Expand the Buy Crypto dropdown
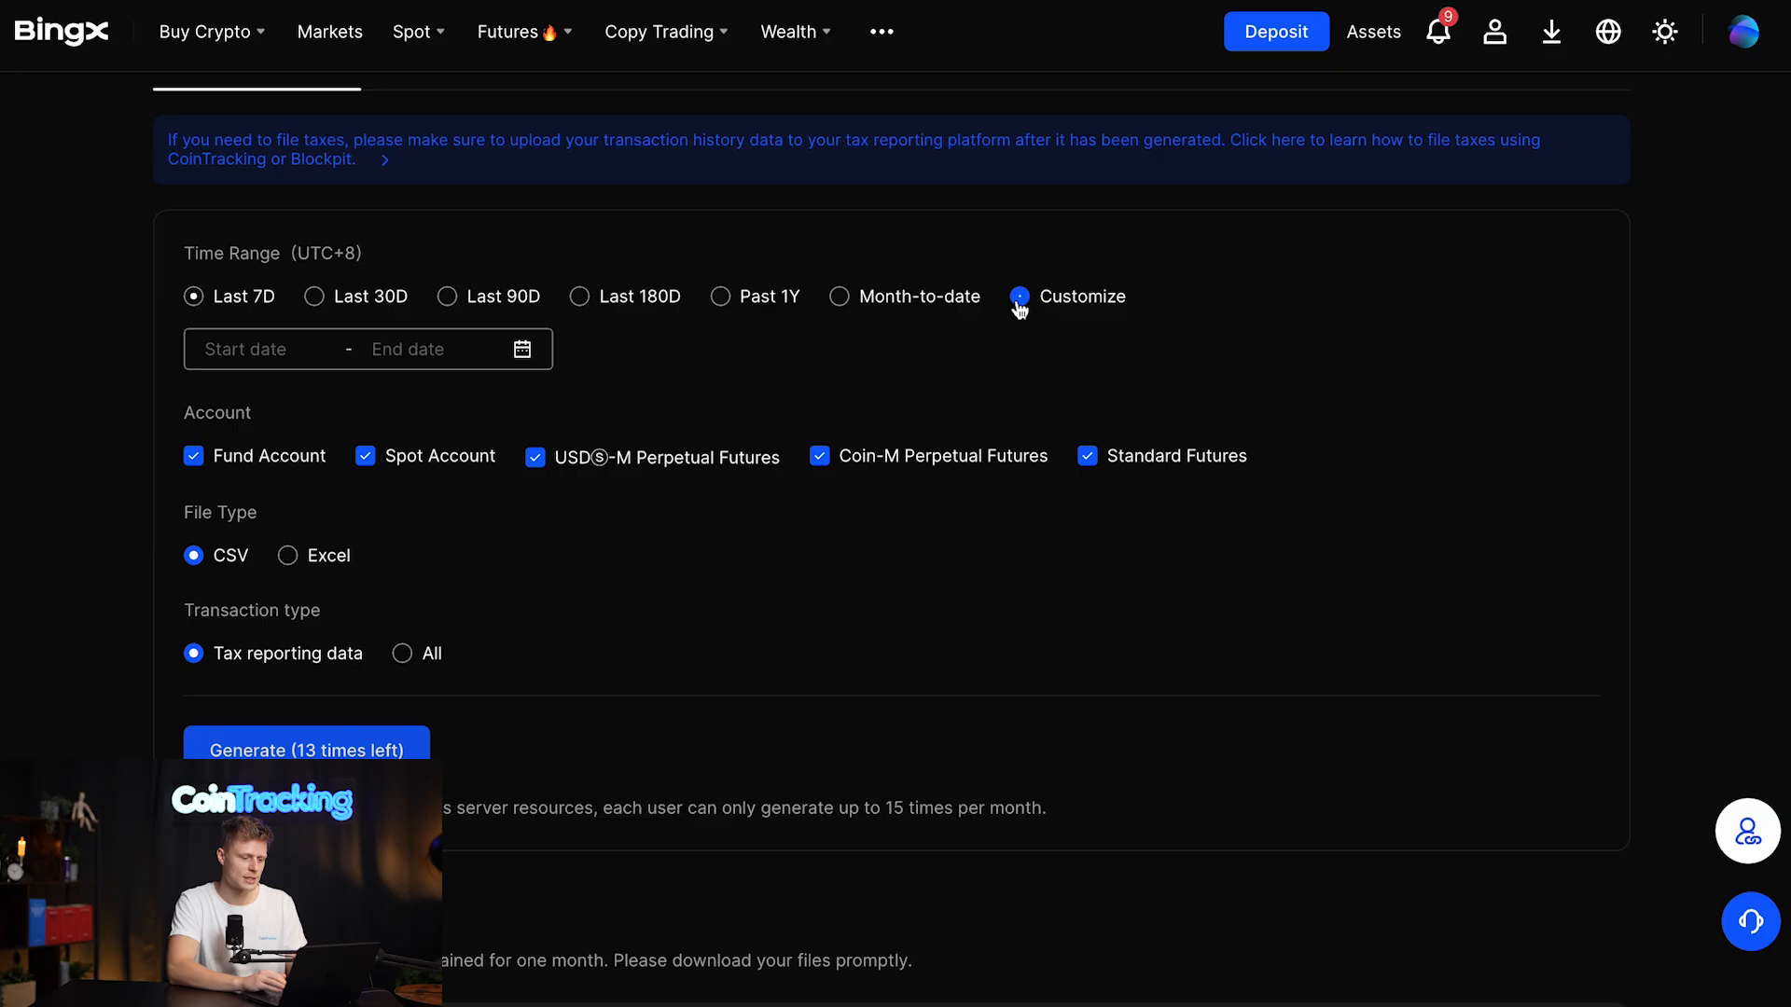The width and height of the screenshot is (1791, 1007). [212, 32]
